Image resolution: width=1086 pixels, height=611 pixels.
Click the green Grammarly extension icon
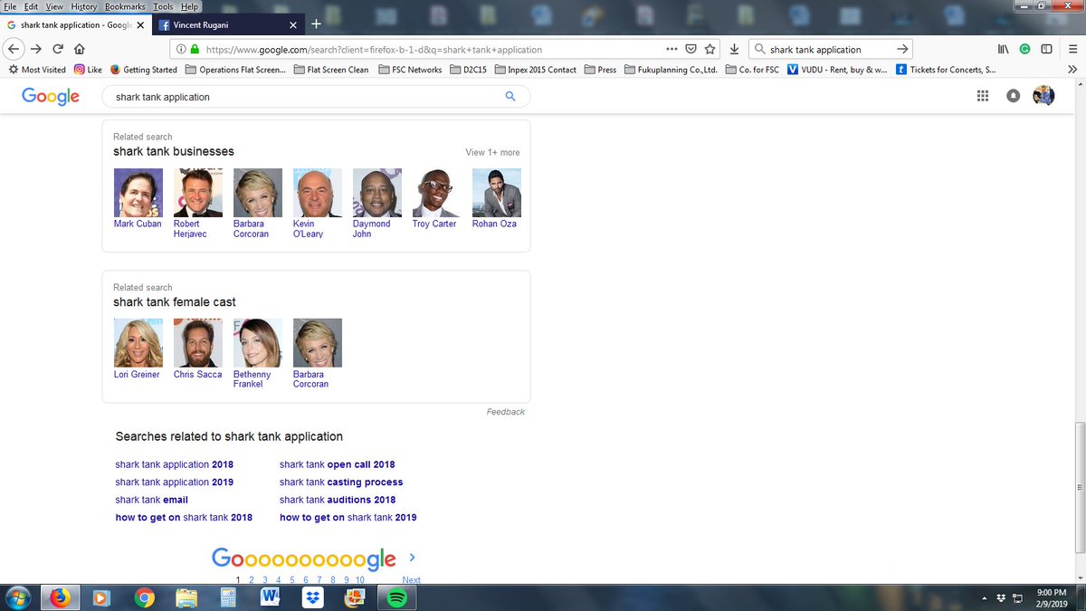tap(1024, 49)
